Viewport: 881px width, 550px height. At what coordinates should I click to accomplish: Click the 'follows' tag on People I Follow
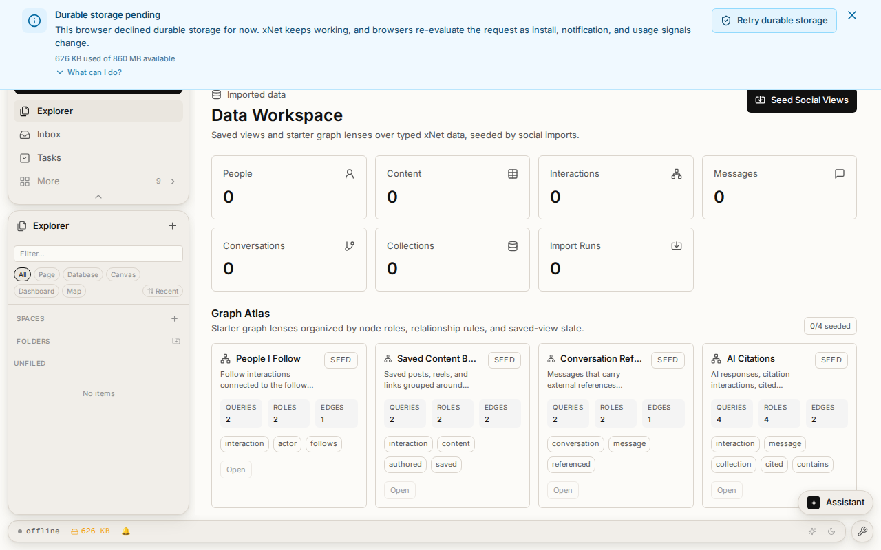323,444
